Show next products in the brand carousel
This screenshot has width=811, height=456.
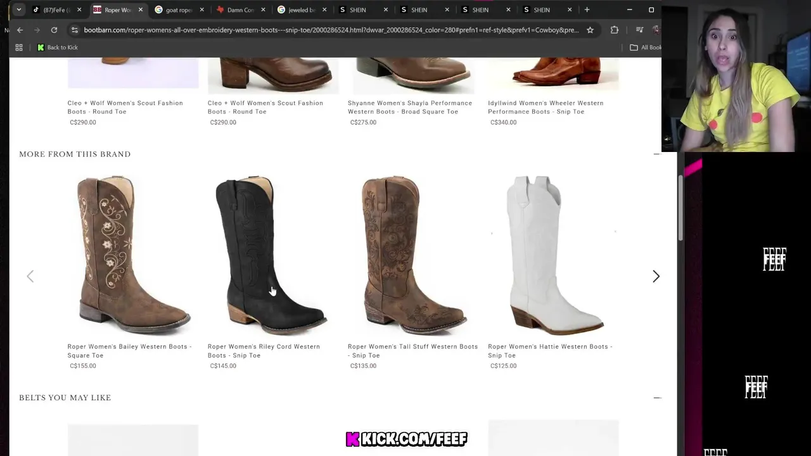tap(656, 276)
